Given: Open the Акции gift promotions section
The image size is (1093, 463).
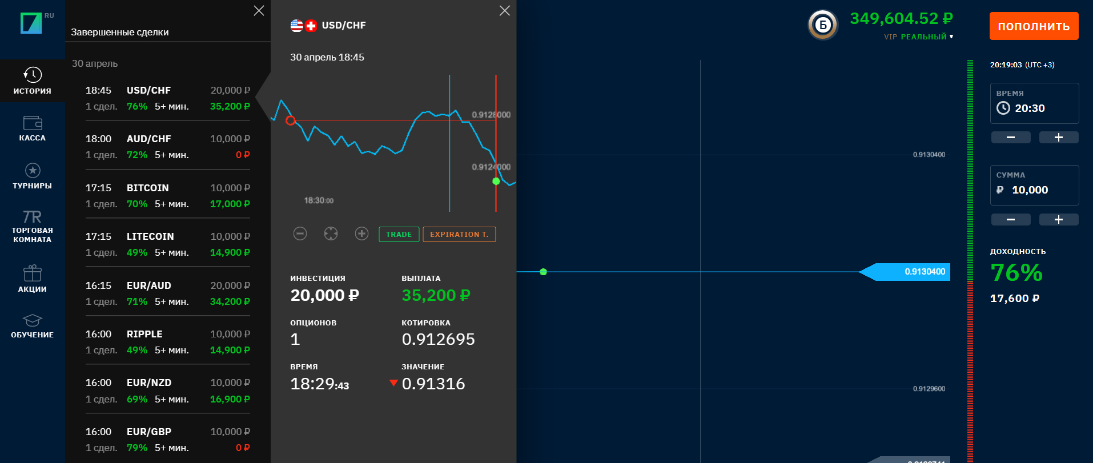Looking at the screenshot, I should coord(33,279).
